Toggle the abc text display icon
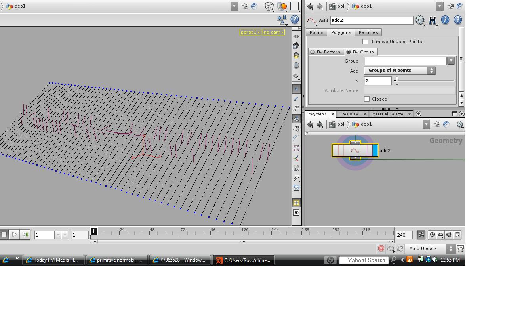The image size is (507, 317). tap(296, 168)
